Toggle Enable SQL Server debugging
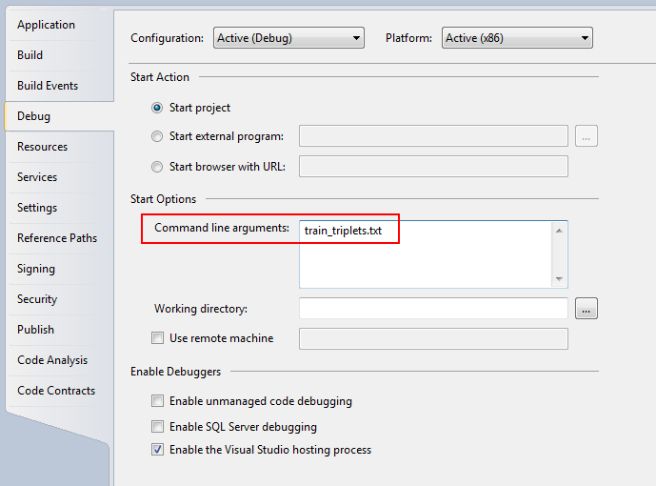The image size is (656, 486). pyautogui.click(x=157, y=427)
